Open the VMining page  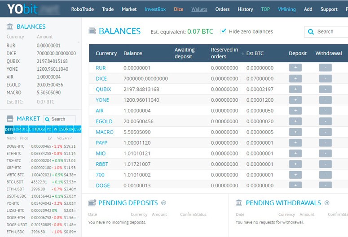coord(287,9)
